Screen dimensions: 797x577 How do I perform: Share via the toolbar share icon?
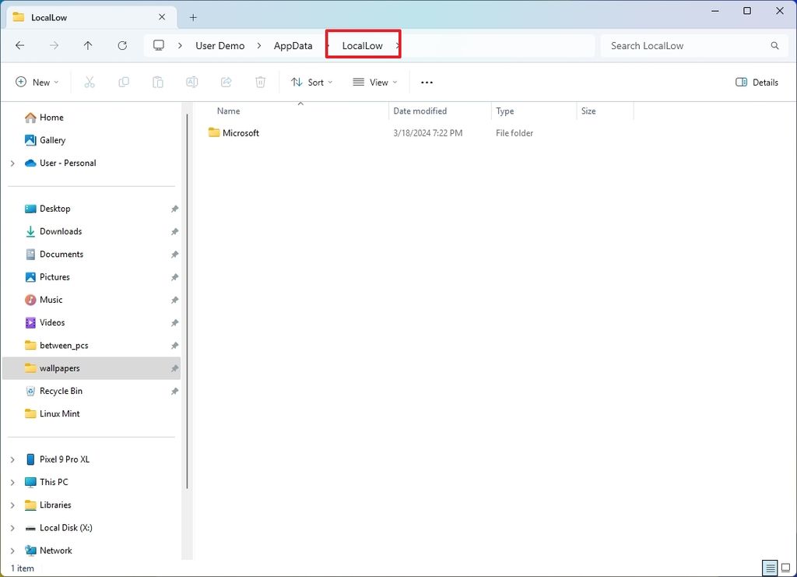[x=226, y=82]
